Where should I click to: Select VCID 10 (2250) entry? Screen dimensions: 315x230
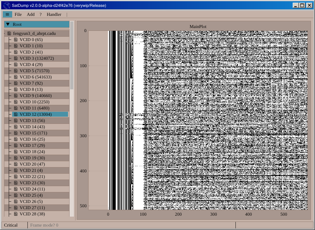coord(34,102)
